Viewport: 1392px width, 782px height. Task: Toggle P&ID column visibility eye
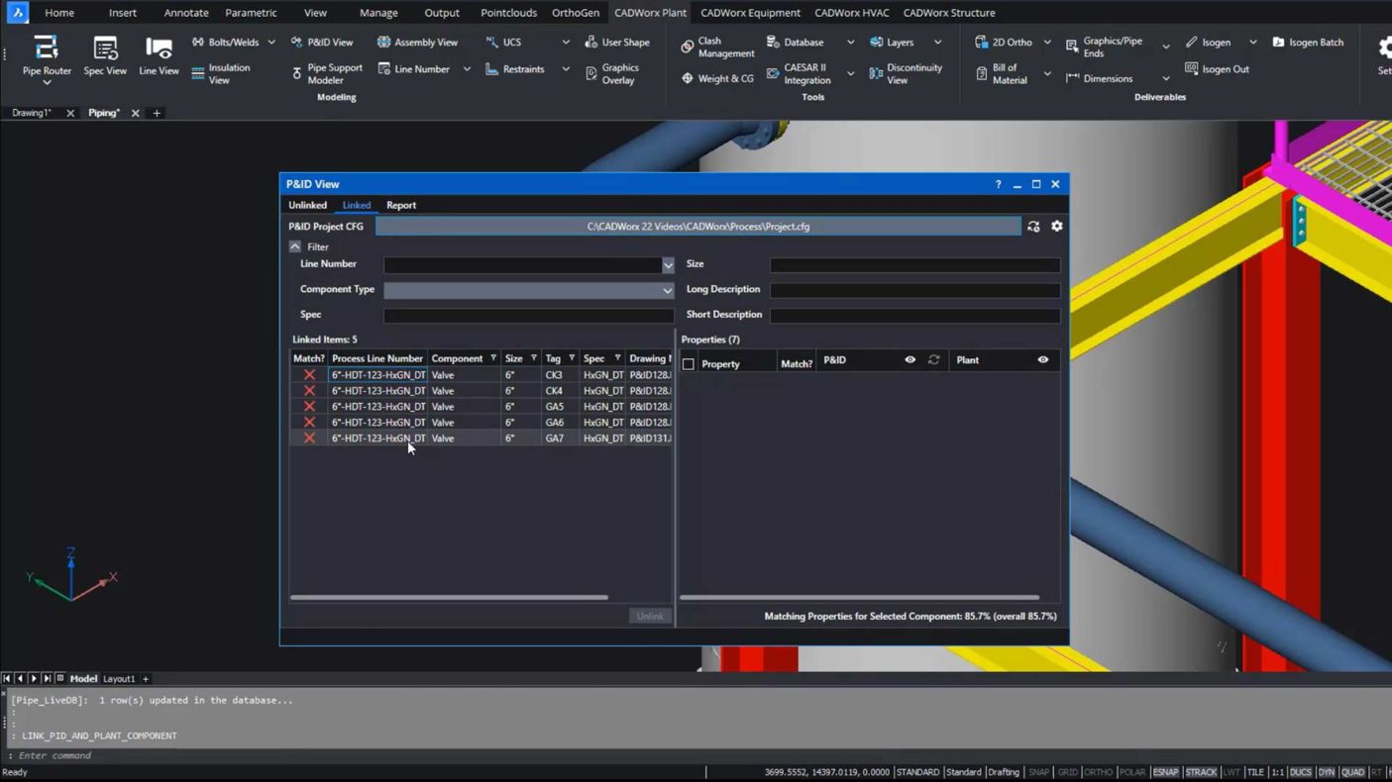coord(910,360)
